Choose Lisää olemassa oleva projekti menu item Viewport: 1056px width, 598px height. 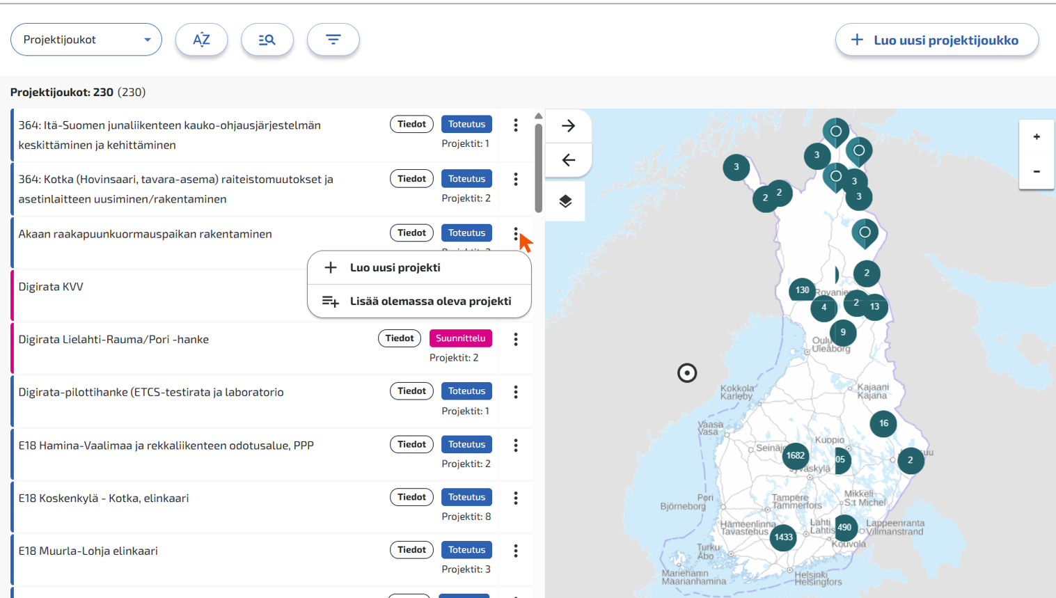pyautogui.click(x=419, y=301)
